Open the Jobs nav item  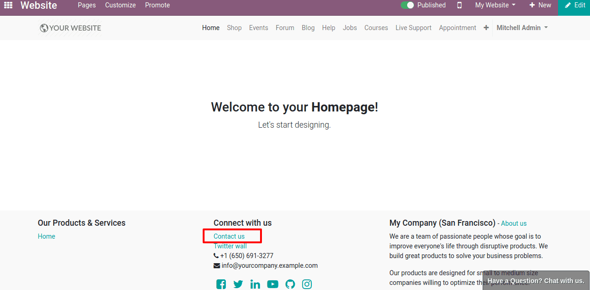click(x=350, y=28)
